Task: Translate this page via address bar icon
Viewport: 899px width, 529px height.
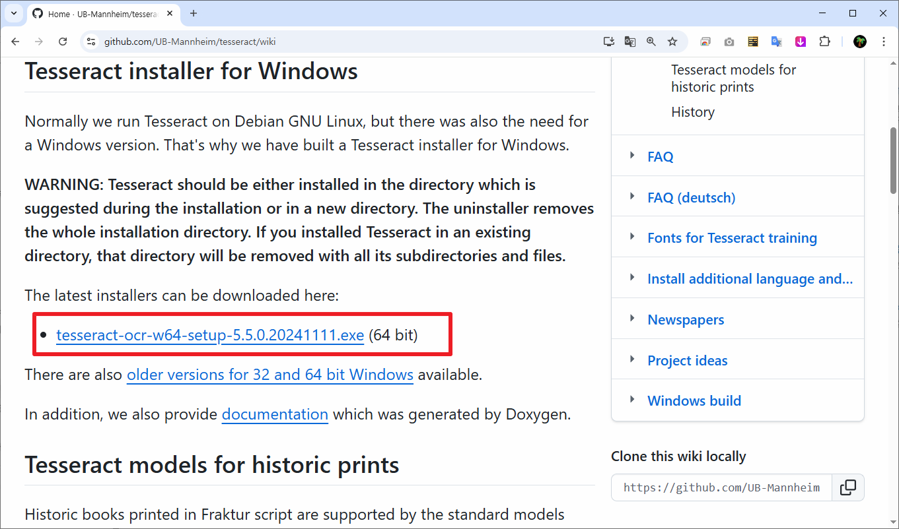Action: [630, 42]
